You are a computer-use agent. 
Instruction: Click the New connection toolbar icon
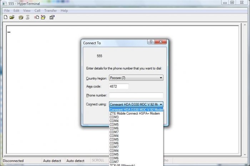[x=5, y=17]
